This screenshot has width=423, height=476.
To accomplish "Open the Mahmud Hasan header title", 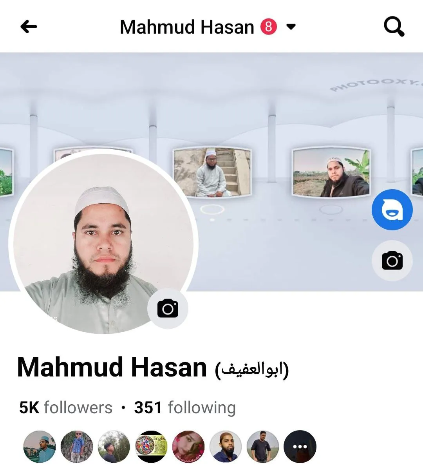I will 187,27.
